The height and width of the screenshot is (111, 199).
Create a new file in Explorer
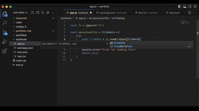(x=33, y=13)
